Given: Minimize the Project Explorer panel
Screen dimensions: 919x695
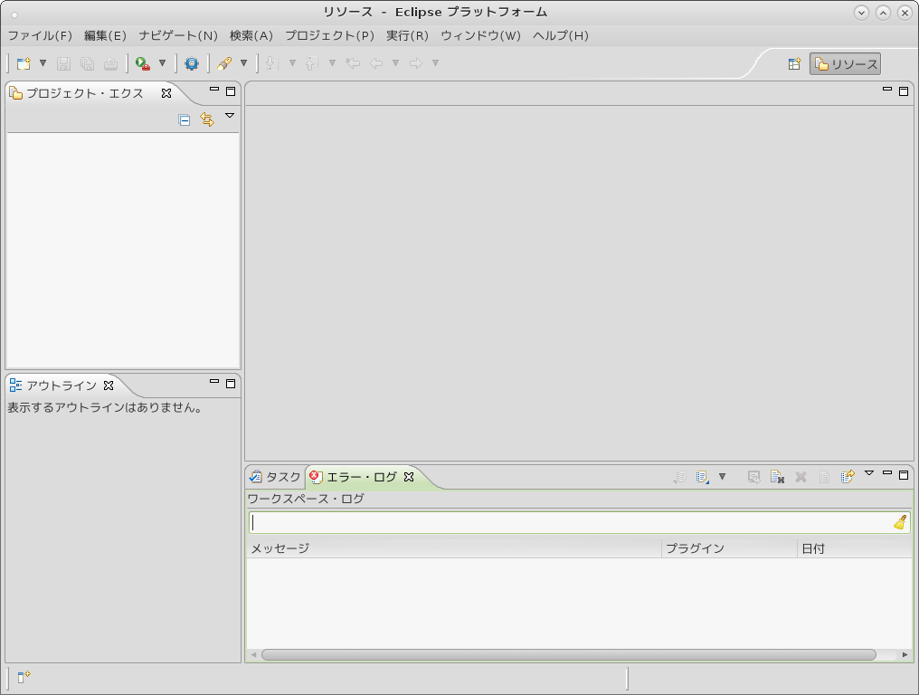Looking at the screenshot, I should (214, 90).
